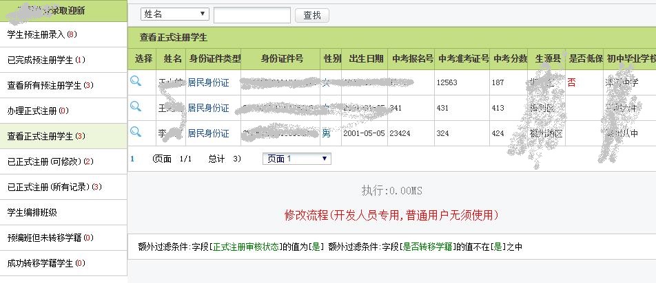Open details magnifier in 12563 row
Screen dimensions: 656x283
(x=136, y=81)
